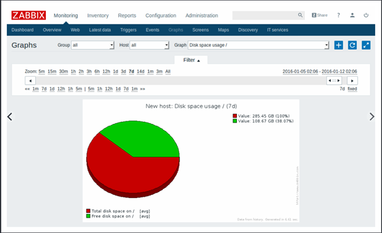Set zoom to 3m
Image resolution: width=382 pixels, height=233 pixels.
pos(159,72)
